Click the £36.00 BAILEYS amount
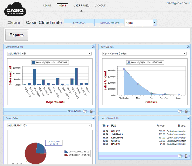This screenshot has width=192, height=166. (x=162, y=131)
